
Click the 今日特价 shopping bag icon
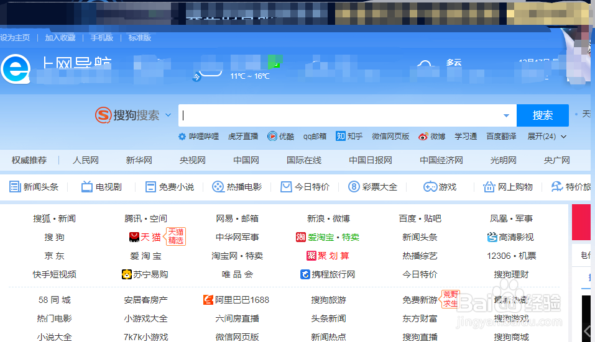pos(286,187)
